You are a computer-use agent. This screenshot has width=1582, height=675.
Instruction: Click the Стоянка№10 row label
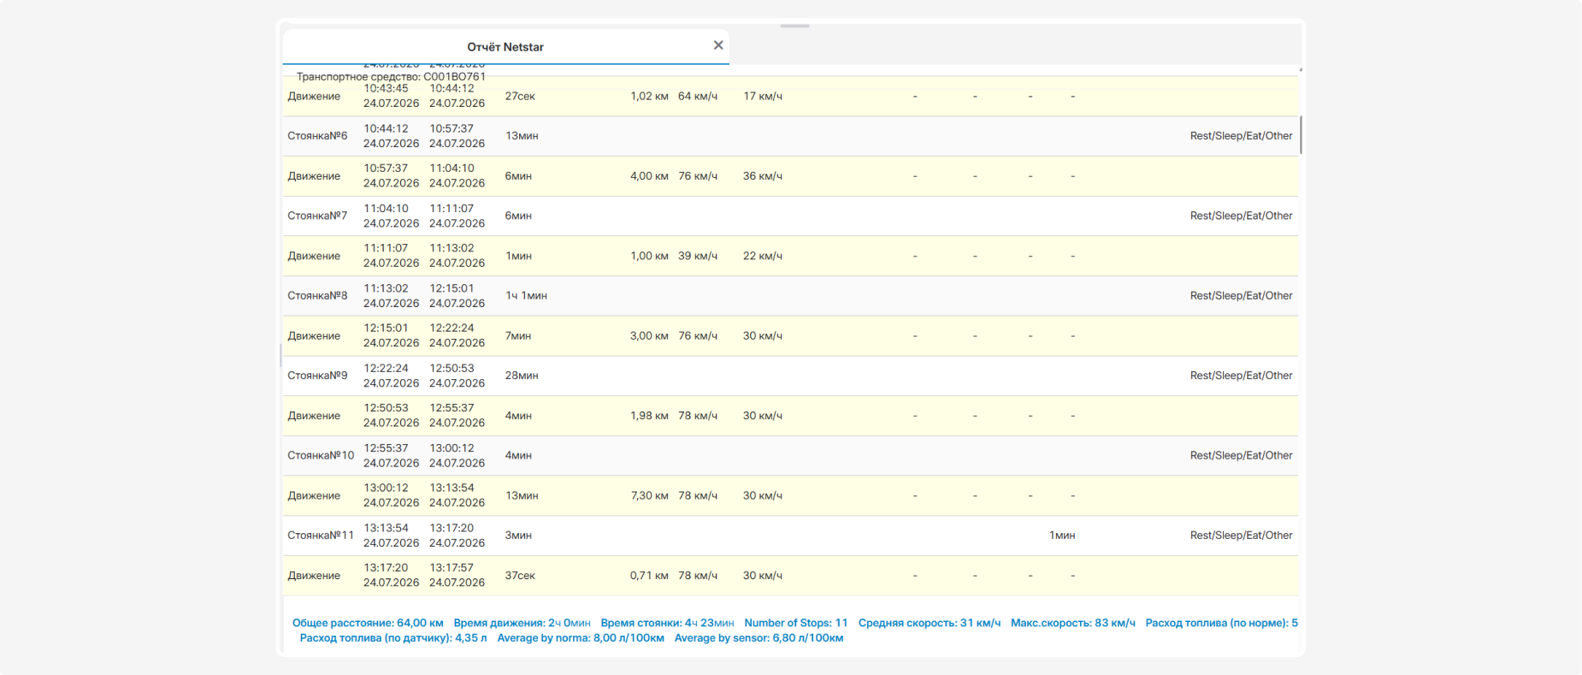[x=321, y=455]
